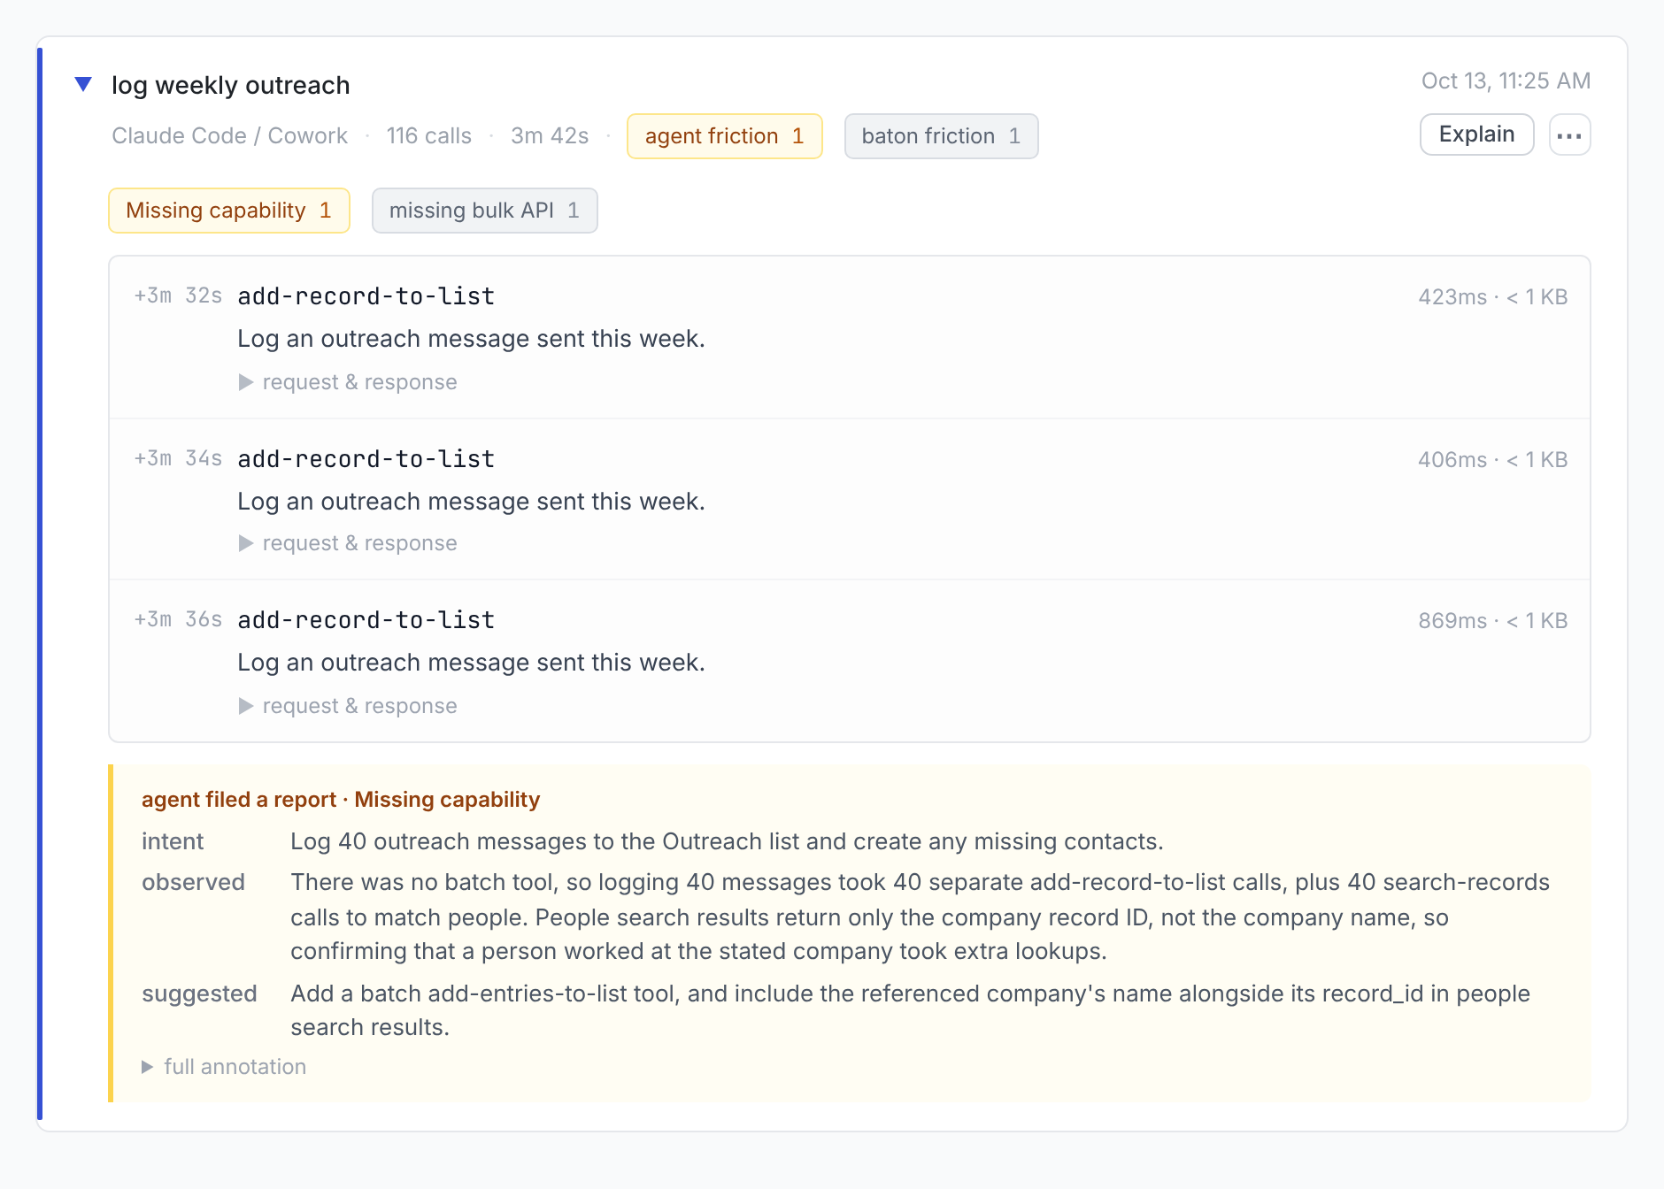Screen dimensions: 1664x1189
Task: Click add-record-to-list call at +3m 32s
Action: [x=366, y=296]
